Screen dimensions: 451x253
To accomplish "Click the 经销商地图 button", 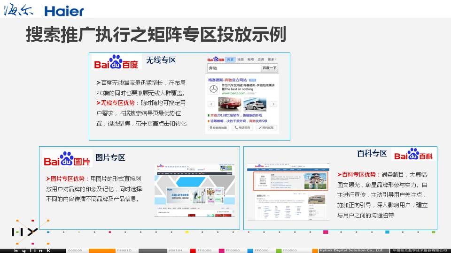I will [218, 127].
